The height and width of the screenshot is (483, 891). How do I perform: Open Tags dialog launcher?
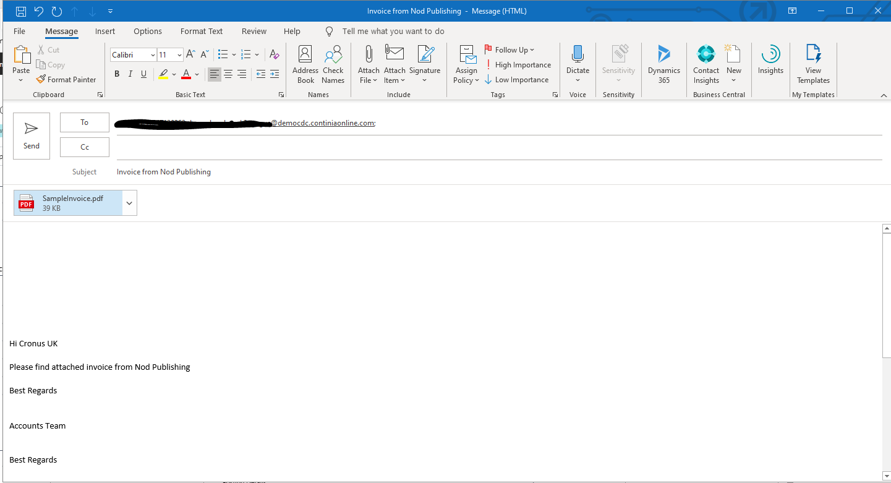[x=555, y=95]
